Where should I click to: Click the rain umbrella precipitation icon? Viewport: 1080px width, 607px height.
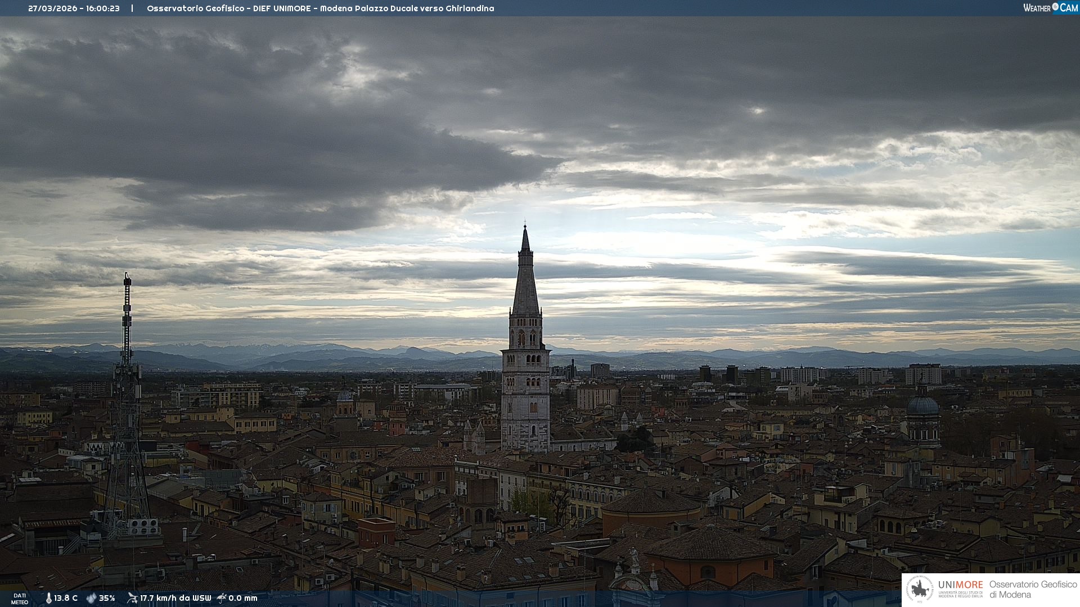coord(222,598)
